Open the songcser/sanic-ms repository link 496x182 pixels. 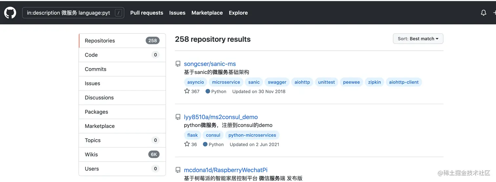tap(210, 64)
